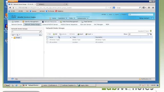
Task: Open the NAC Managers sub-tab
Action: pos(98,25)
